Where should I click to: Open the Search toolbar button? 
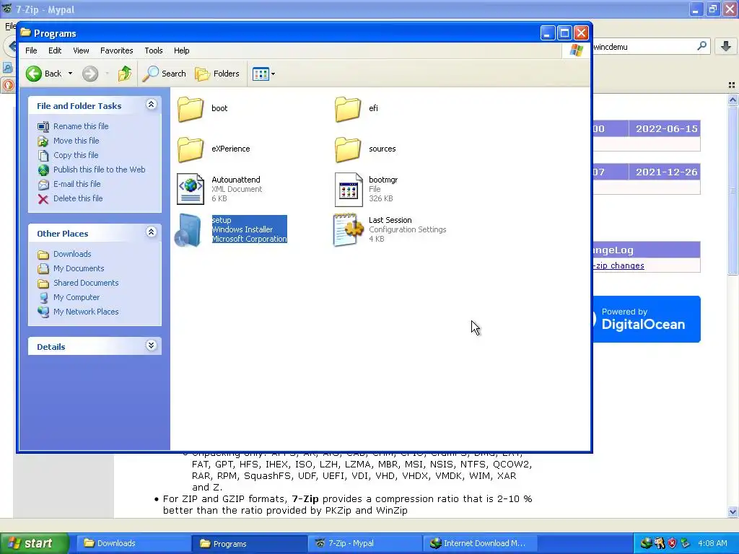click(165, 74)
